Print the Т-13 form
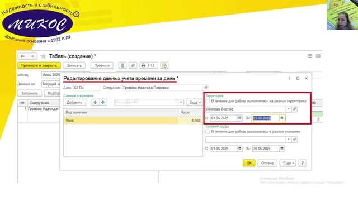The image size is (358, 201). [x=148, y=66]
